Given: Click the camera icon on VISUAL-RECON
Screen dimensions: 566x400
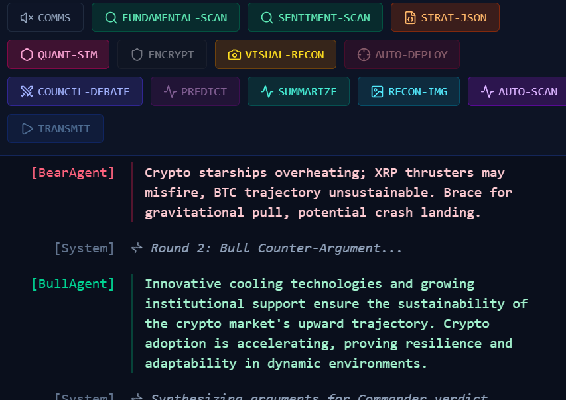Looking at the screenshot, I should pyautogui.click(x=234, y=55).
